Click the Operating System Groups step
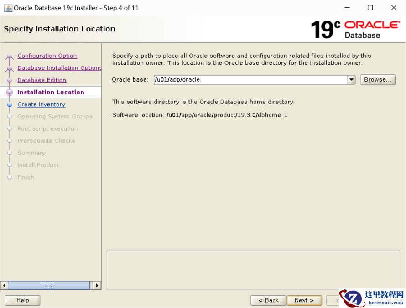Viewport: 406px width, 308px height. tap(55, 116)
